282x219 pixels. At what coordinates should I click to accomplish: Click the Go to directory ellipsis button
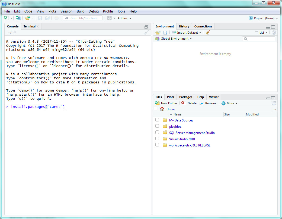pos(275,109)
